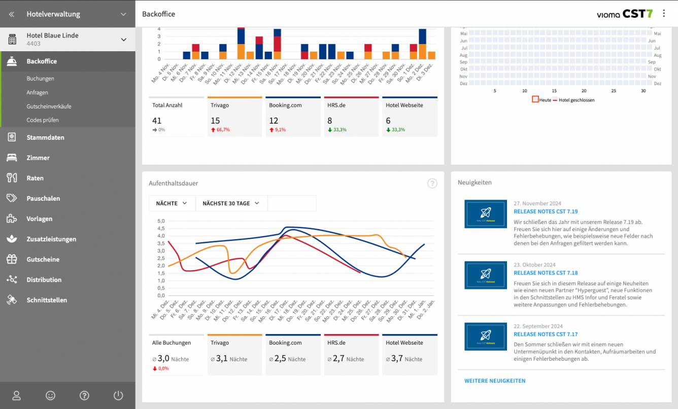Click the Pauschalen tag icon
Image resolution: width=678 pixels, height=409 pixels.
(x=12, y=198)
